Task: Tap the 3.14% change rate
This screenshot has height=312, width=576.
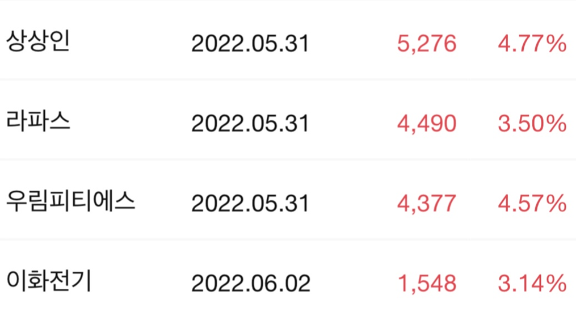Action: [x=532, y=283]
